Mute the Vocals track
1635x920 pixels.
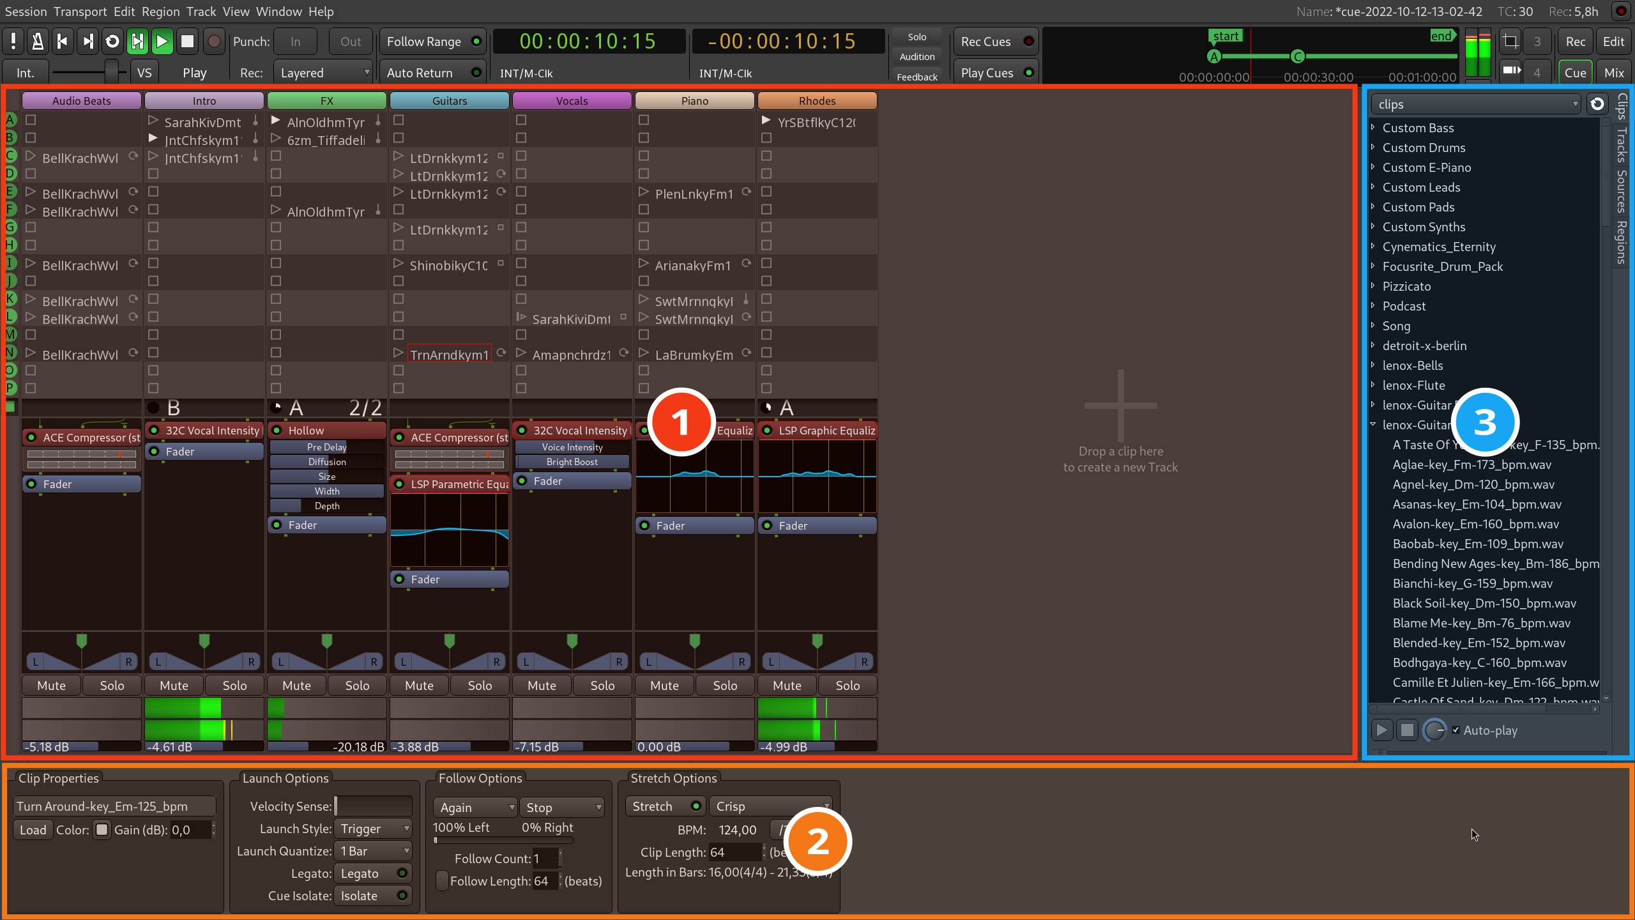(x=542, y=685)
